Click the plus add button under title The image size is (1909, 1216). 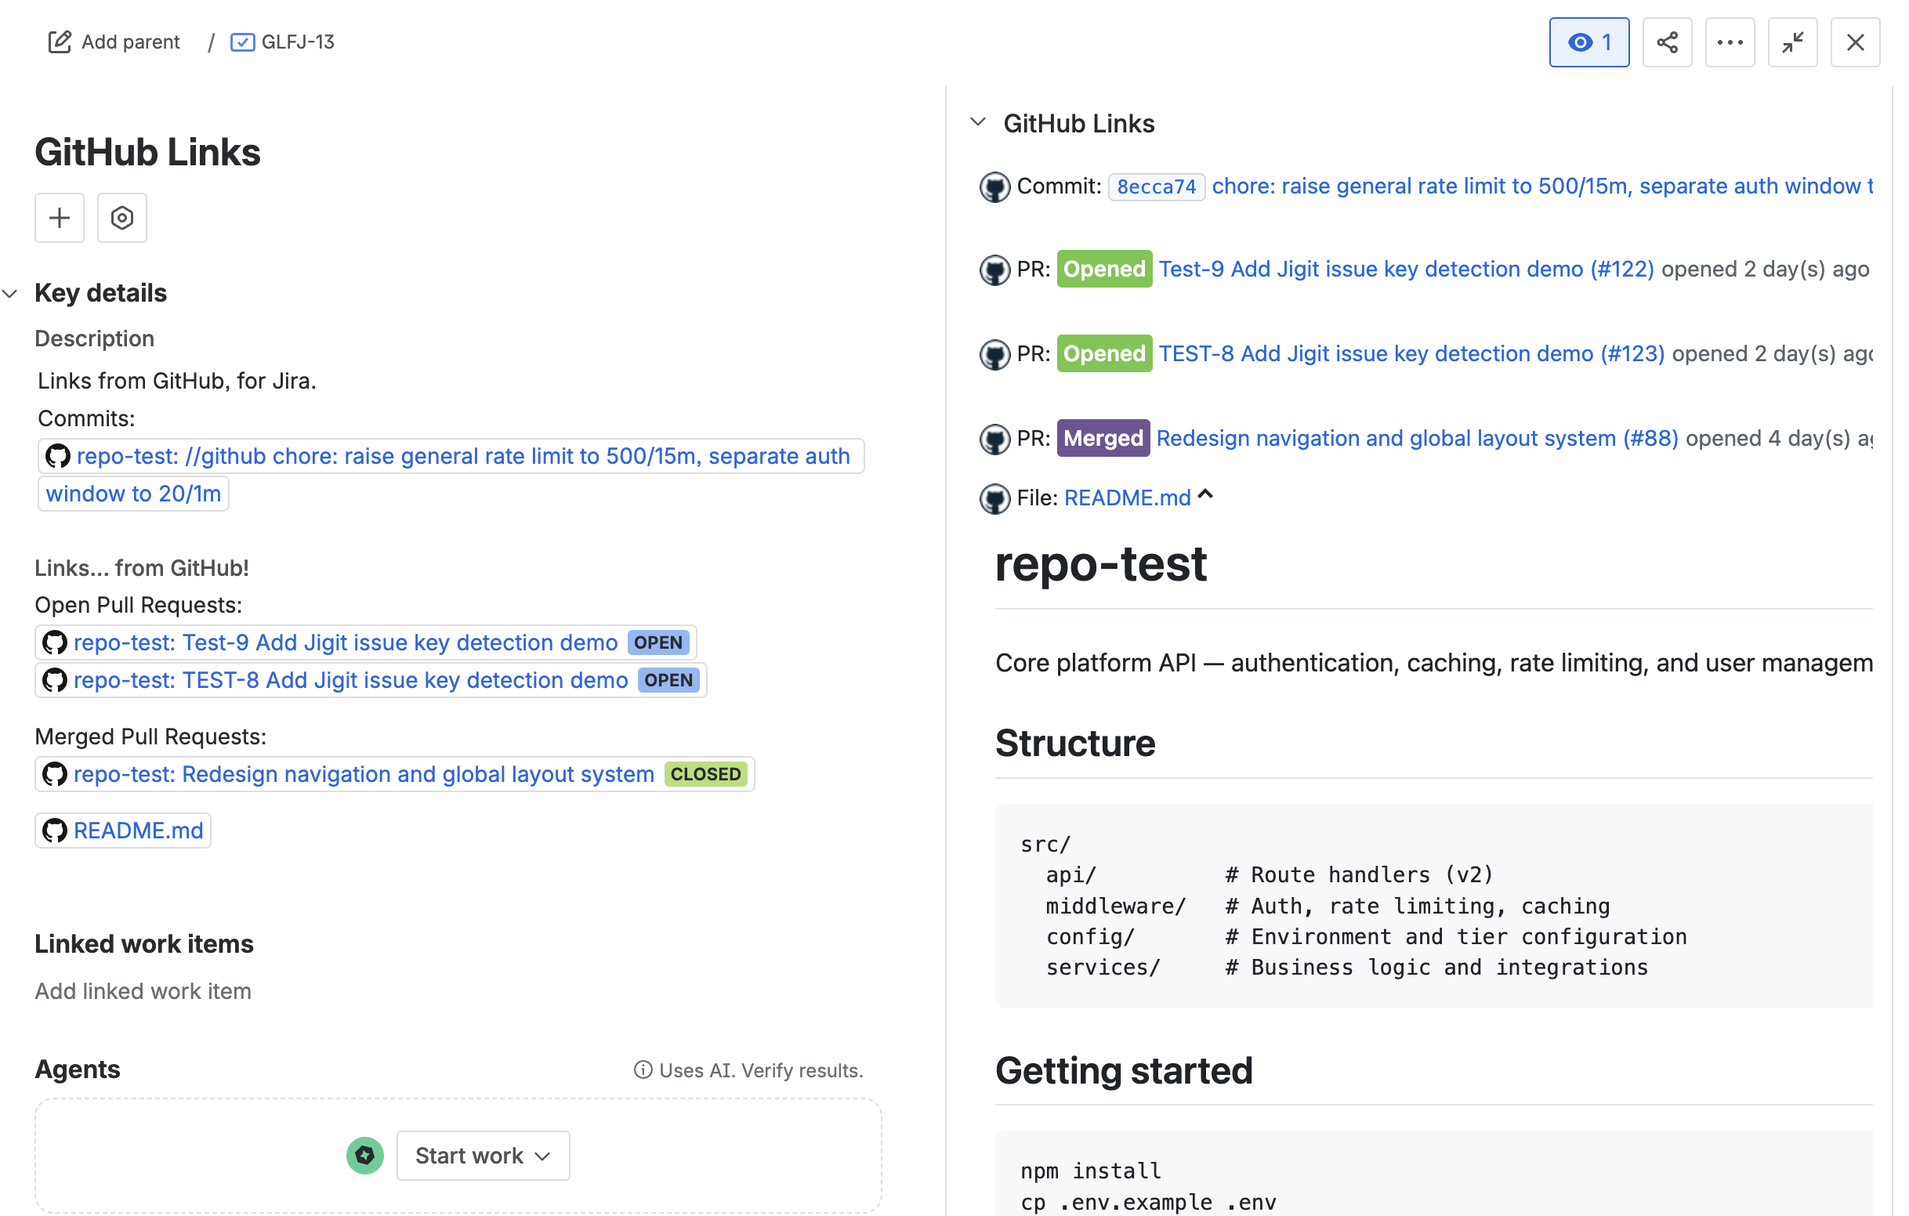(60, 218)
